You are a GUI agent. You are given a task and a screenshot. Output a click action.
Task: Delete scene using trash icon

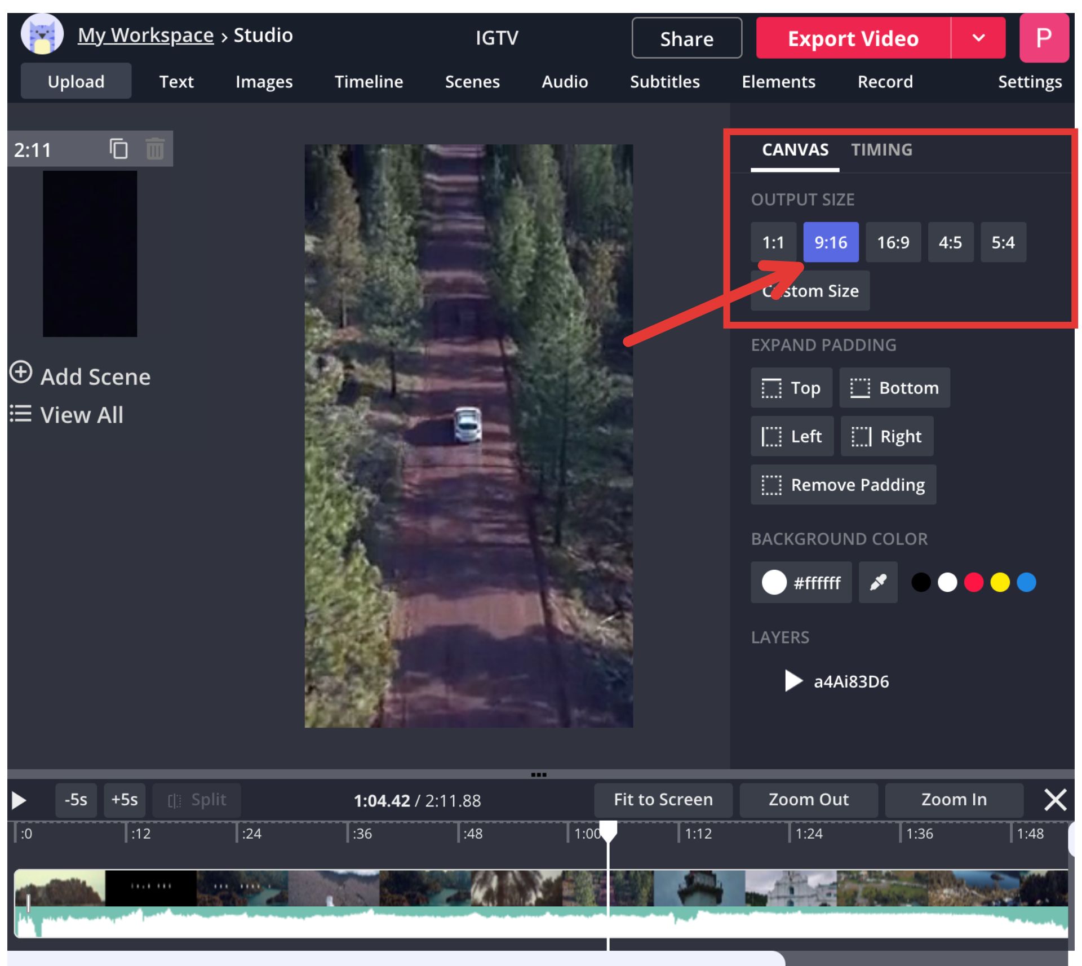(x=154, y=149)
